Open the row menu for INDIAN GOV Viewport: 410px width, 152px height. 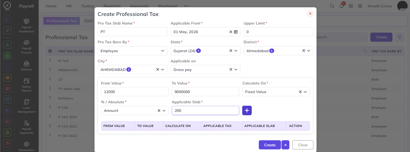[x=50, y=69]
